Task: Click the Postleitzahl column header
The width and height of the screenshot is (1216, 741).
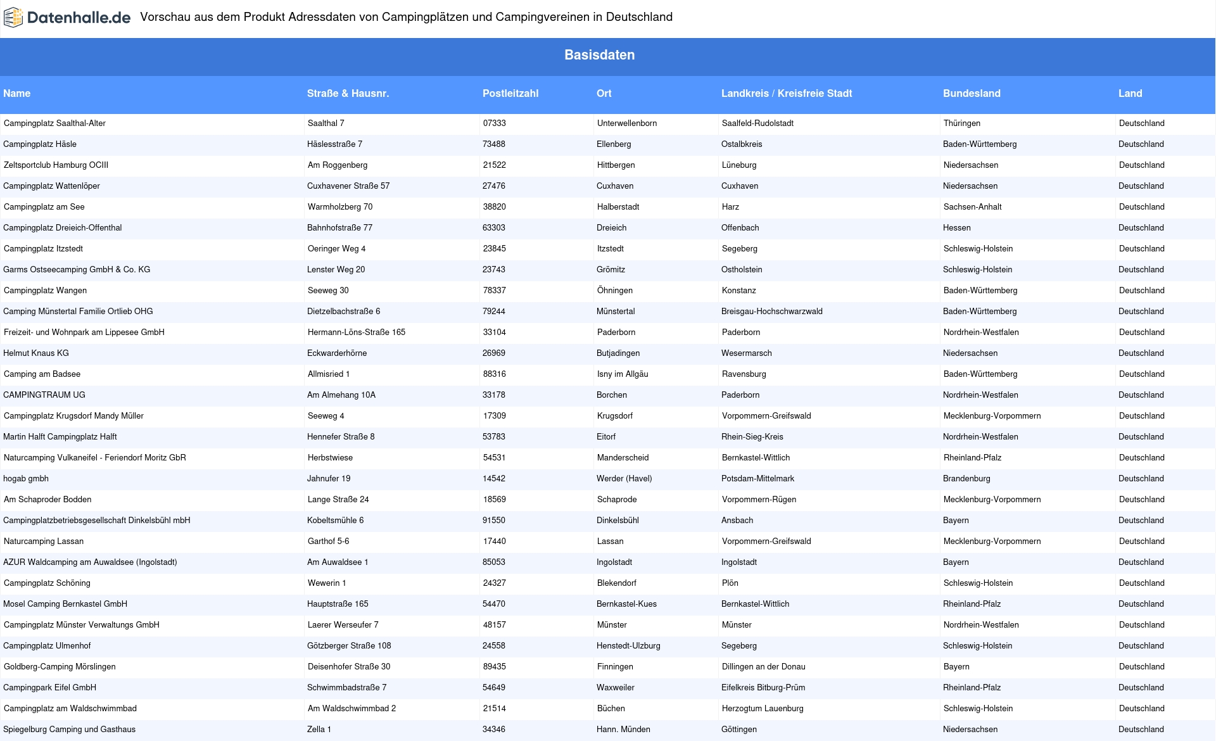Action: pyautogui.click(x=510, y=94)
